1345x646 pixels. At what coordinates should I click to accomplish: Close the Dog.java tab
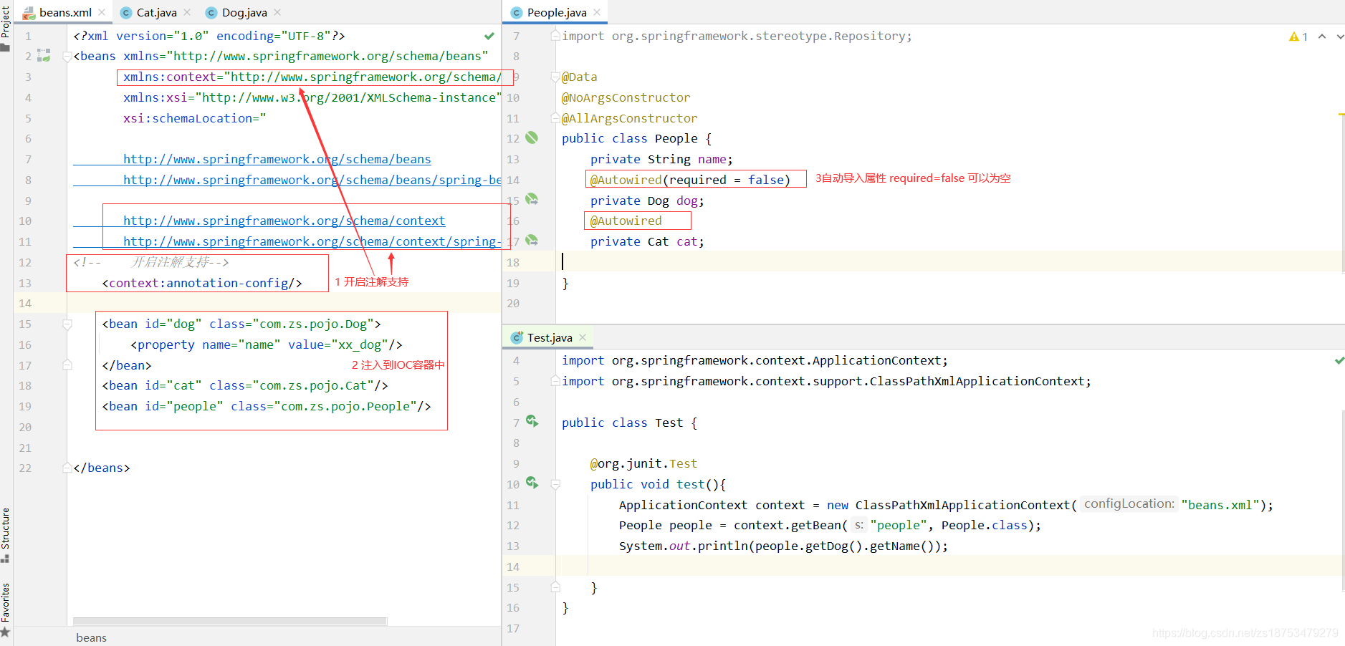point(277,12)
